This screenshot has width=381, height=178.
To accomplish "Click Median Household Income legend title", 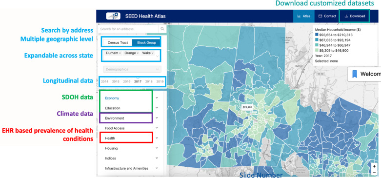I will pyautogui.click(x=338, y=29).
